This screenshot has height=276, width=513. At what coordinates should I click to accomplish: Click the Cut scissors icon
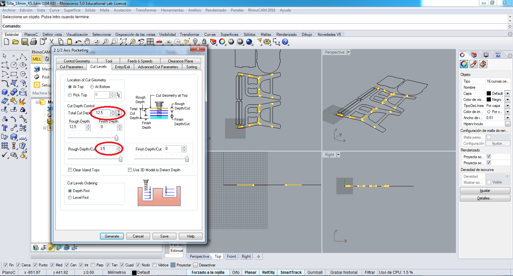52,42
